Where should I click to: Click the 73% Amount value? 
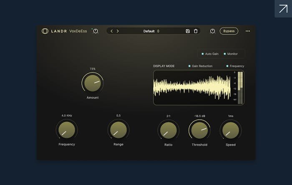click(93, 69)
